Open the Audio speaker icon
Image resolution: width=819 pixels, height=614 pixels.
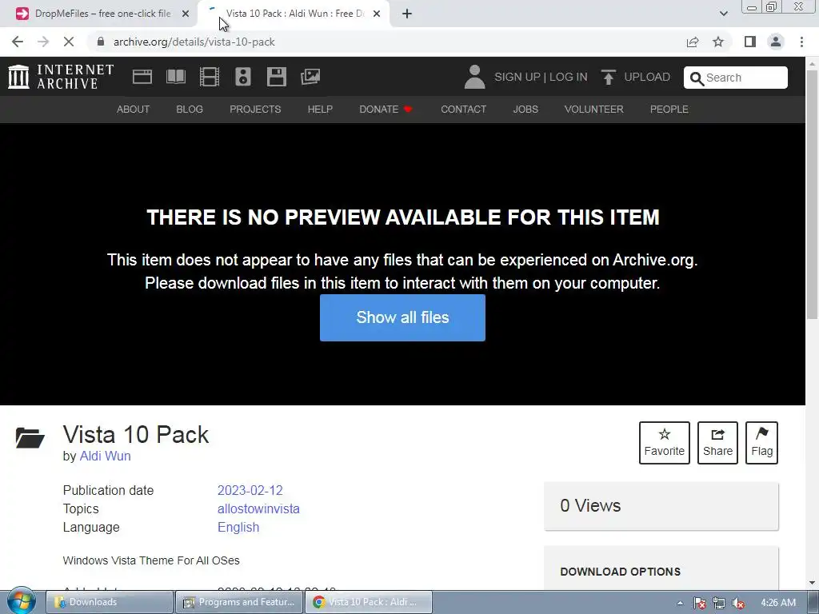pos(243,77)
